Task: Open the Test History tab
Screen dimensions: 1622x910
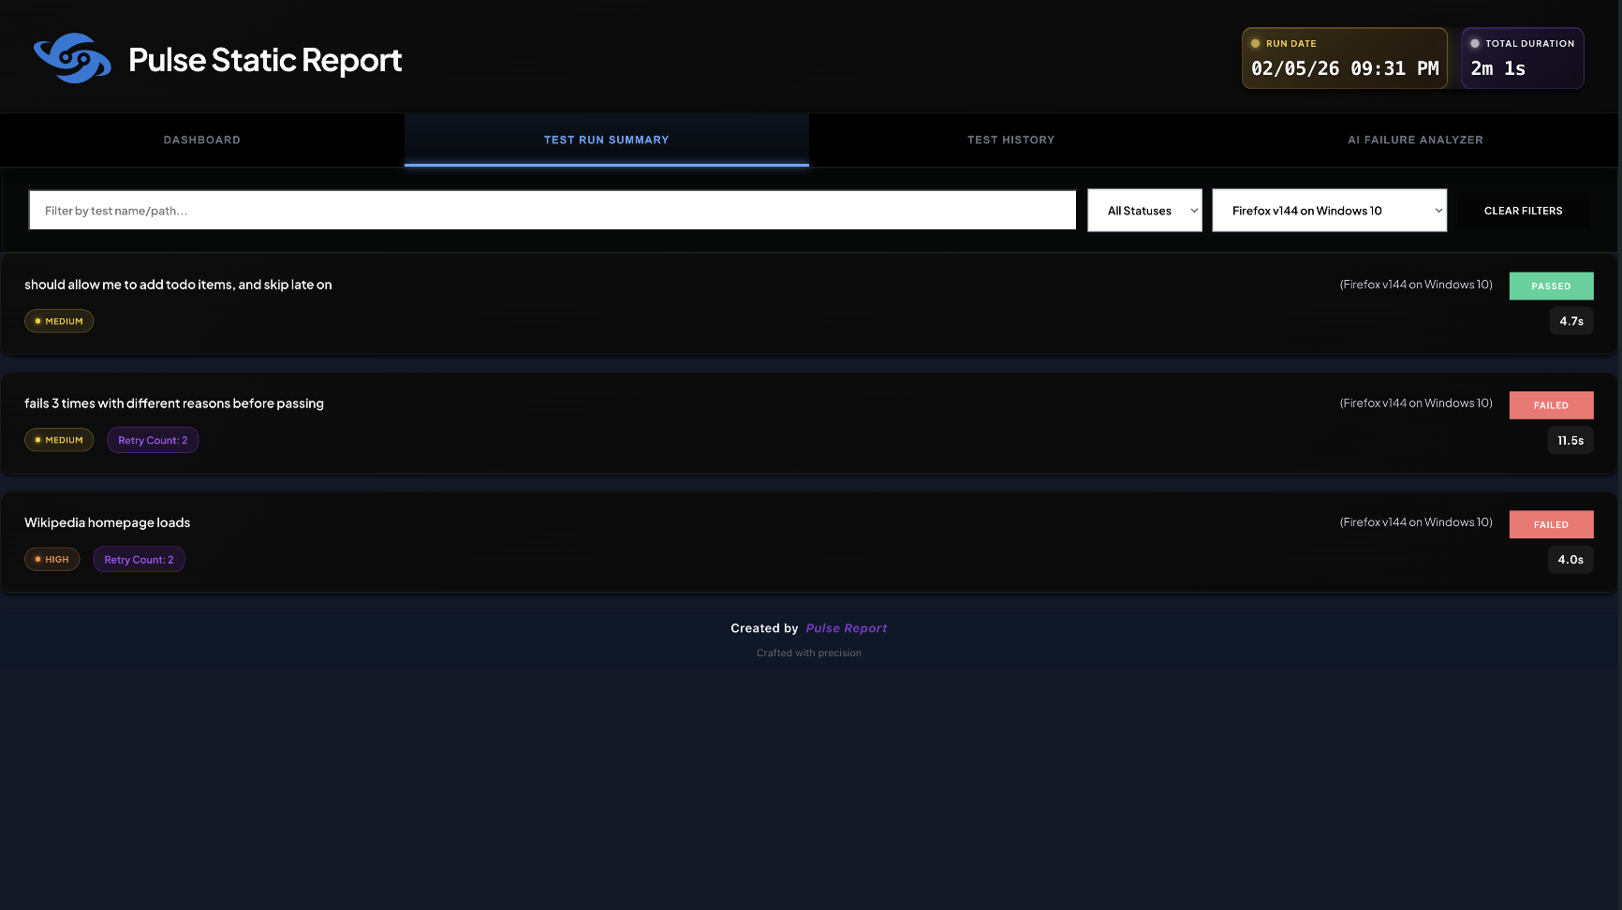Action: 1010,140
